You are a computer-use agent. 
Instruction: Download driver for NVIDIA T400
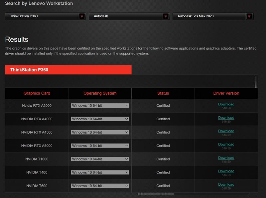point(226,171)
